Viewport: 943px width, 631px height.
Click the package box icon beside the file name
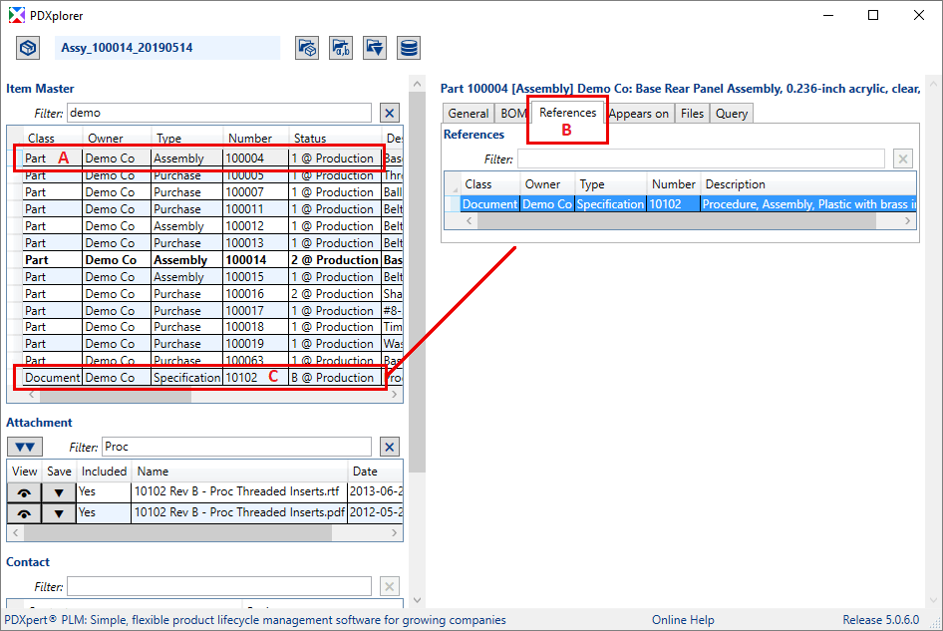click(28, 48)
